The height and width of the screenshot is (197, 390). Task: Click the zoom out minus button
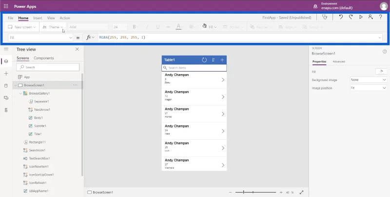click(230, 192)
